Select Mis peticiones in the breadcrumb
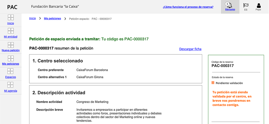This screenshot has width=269, height=124. coord(53,19)
